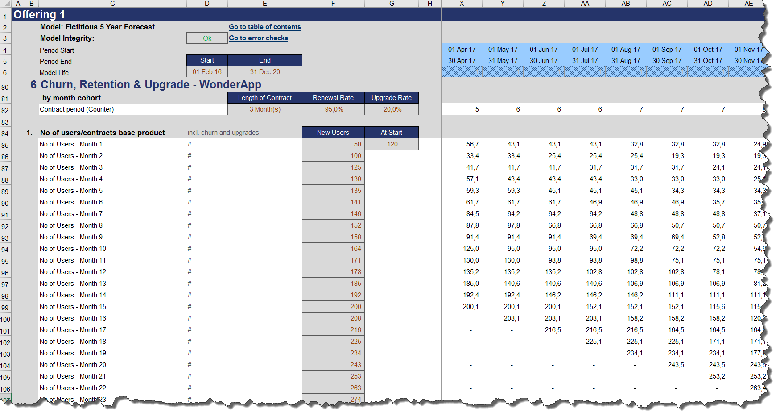Select the 'No of Users - Month 1' row label
This screenshot has width=780, height=417.
tap(71, 144)
